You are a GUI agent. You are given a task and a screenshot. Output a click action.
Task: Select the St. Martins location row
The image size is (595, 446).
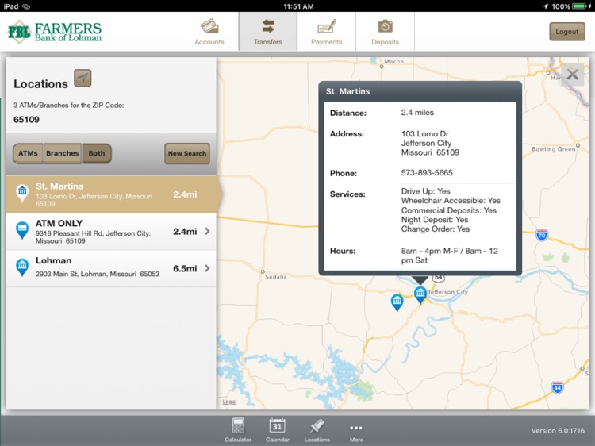(x=111, y=194)
